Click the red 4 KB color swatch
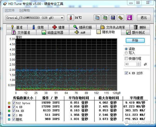This screenshot has width=156, height=127. (9, 107)
